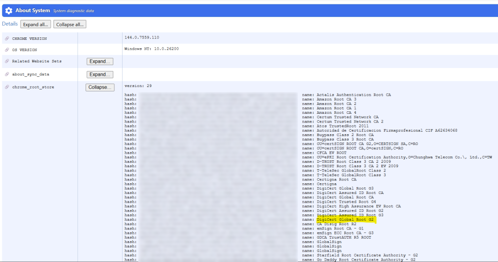This screenshot has width=498, height=262.
Task: Expand the about_sync_data row
Action: (100, 74)
